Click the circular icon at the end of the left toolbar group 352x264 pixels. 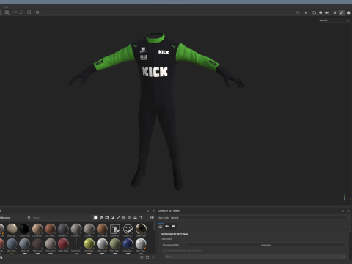[x=37, y=12]
